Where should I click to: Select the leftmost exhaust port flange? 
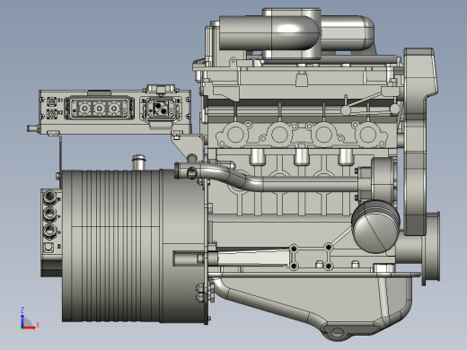coord(235,134)
